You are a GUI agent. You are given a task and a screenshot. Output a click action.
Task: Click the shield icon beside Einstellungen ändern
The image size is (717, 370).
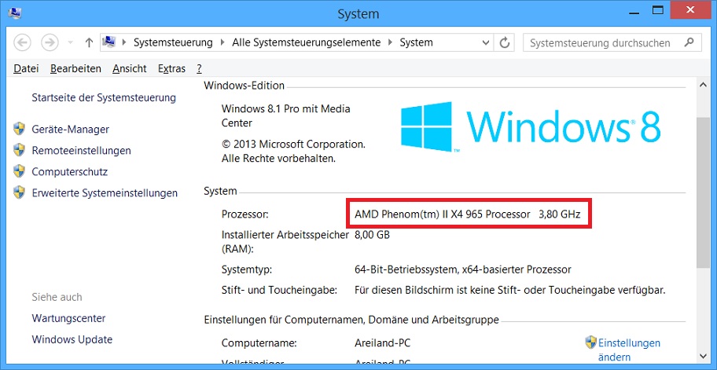click(590, 342)
